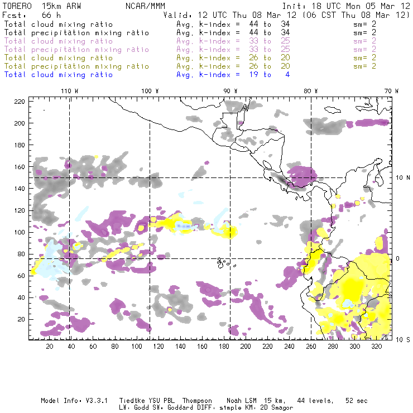Click the 'Valid: 12 UTC Thu 08 Mar 12' text
The height and width of the screenshot is (413, 413).
pos(230,15)
